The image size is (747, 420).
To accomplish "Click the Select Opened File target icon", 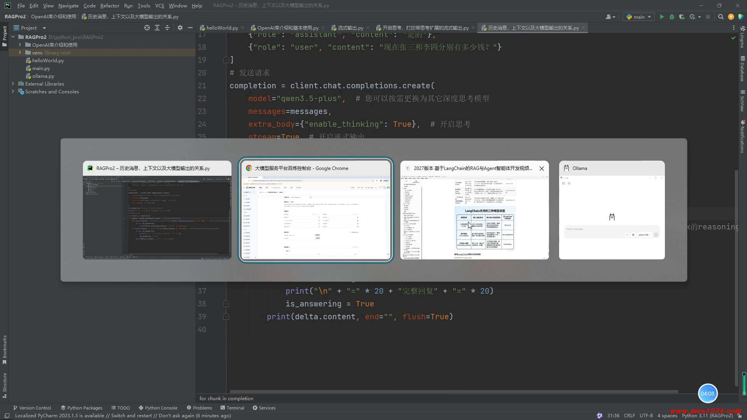I will [147, 28].
